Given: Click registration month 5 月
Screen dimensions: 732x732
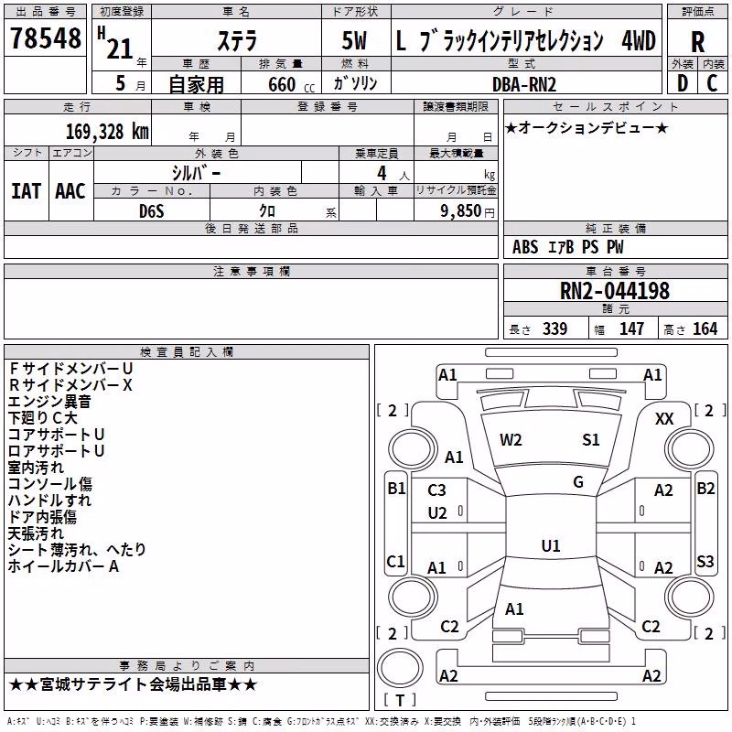Looking at the screenshot, I should click(130, 83).
